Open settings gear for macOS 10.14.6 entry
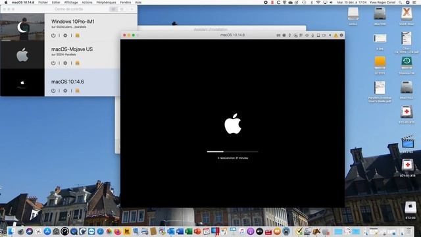The image size is (421, 237). [x=65, y=91]
